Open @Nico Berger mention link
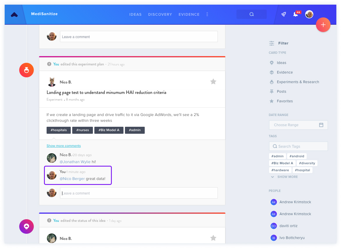The image size is (341, 248). pos(72,179)
